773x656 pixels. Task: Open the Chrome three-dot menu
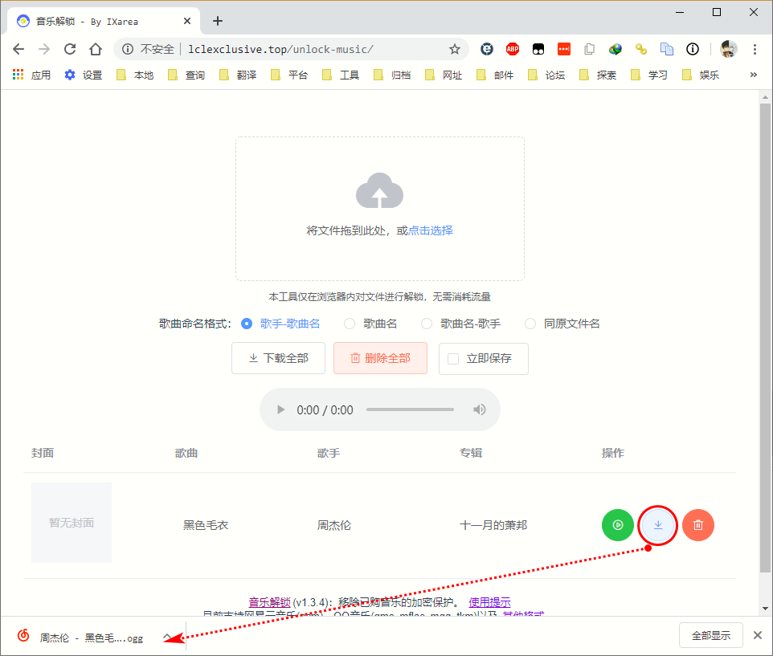[755, 49]
